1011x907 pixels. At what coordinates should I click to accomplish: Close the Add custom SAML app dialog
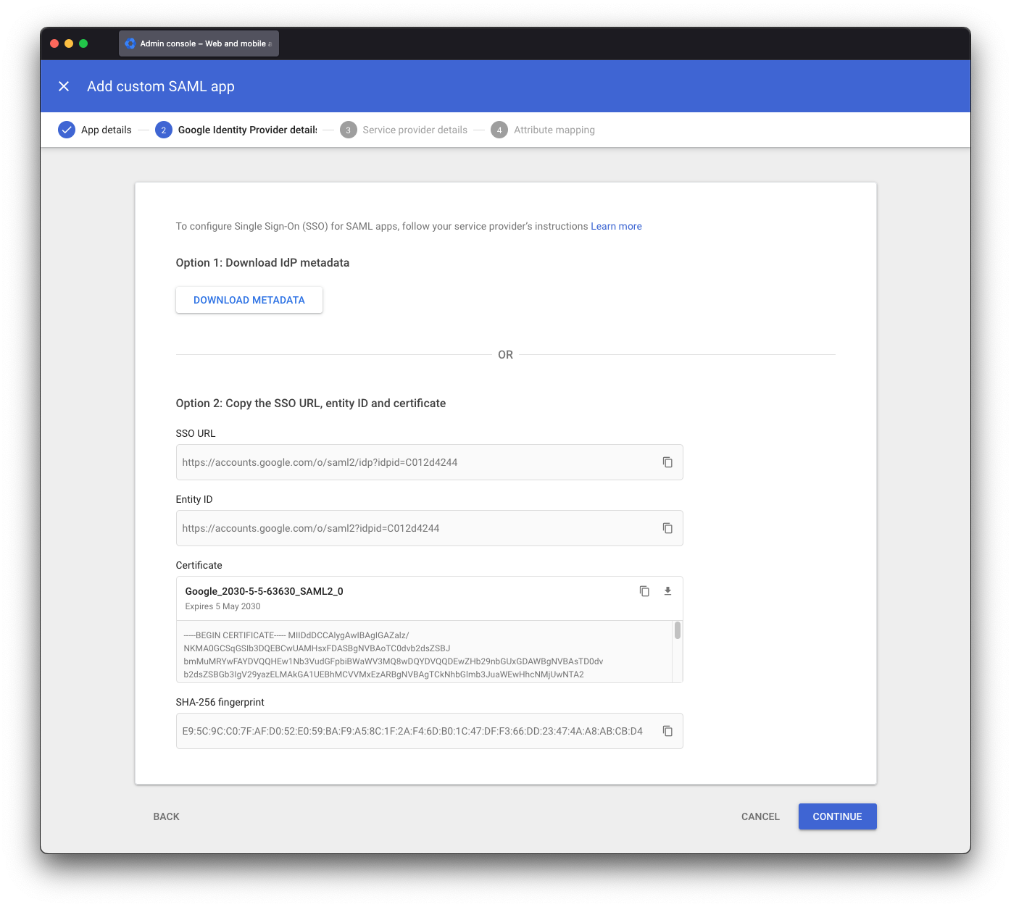click(64, 86)
